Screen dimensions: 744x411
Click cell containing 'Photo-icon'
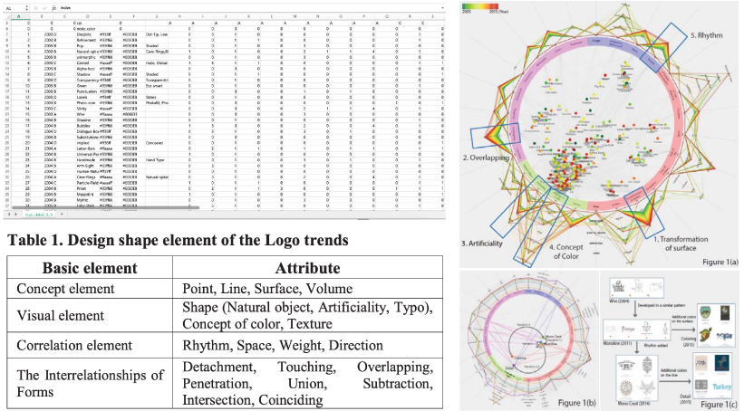pos(86,103)
